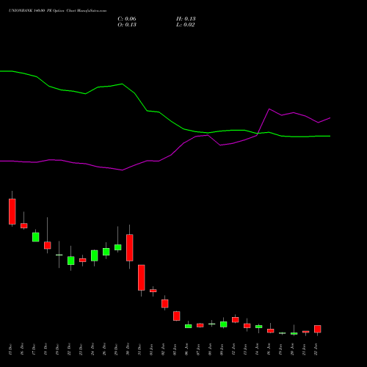Click the green candlestick for 24 Dec
The image size is (367, 367).
[95, 255]
